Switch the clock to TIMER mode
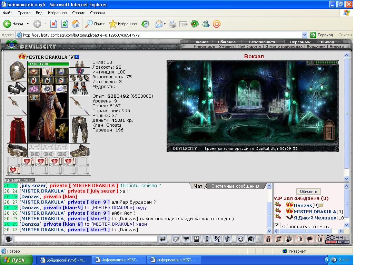The image size is (376, 265). pos(343,242)
